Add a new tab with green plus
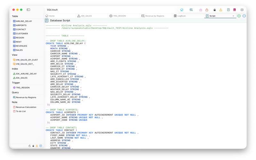This screenshot has height=160, width=256. [239, 16]
